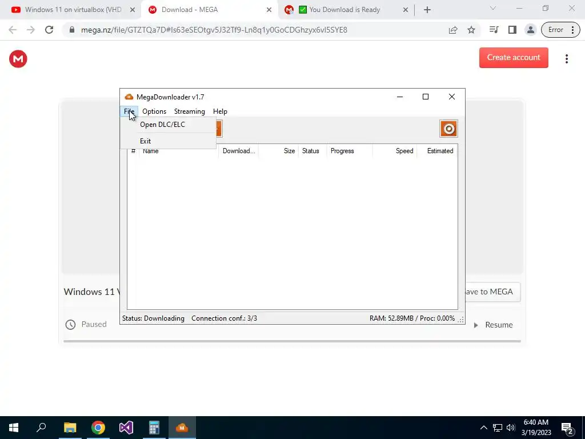
Task: Open the Help menu in MegaDownloader
Action: click(220, 111)
